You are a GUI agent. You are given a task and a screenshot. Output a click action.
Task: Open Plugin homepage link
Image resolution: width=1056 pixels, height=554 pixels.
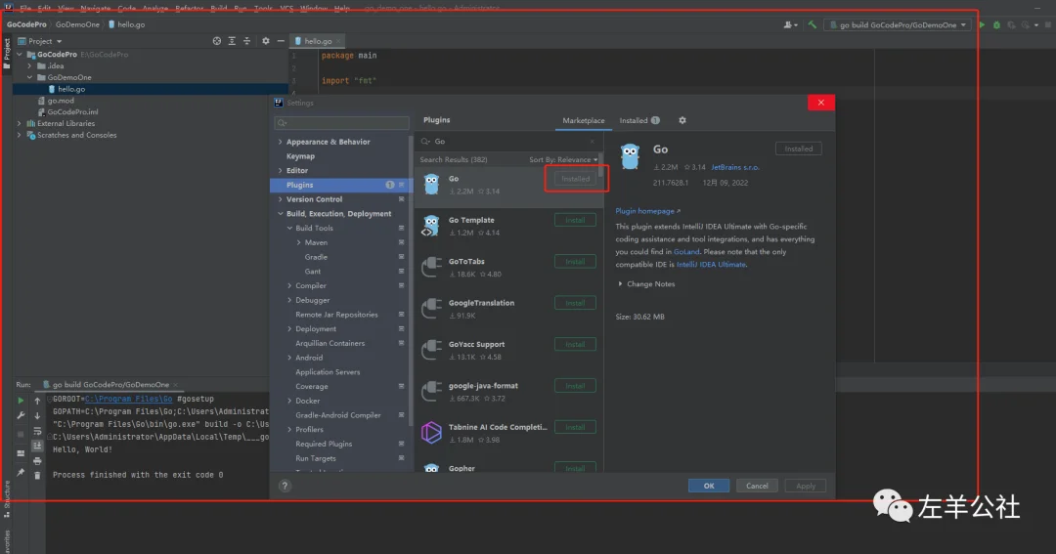coord(647,211)
